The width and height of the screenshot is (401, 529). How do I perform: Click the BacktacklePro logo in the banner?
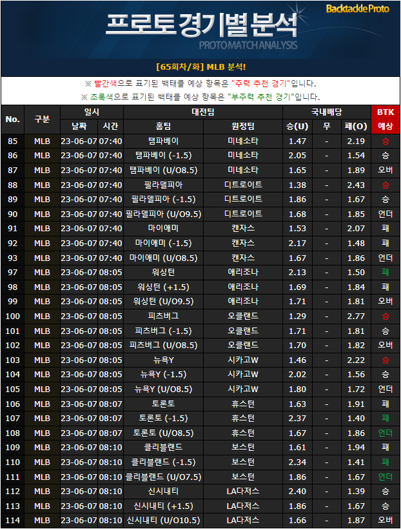(357, 9)
